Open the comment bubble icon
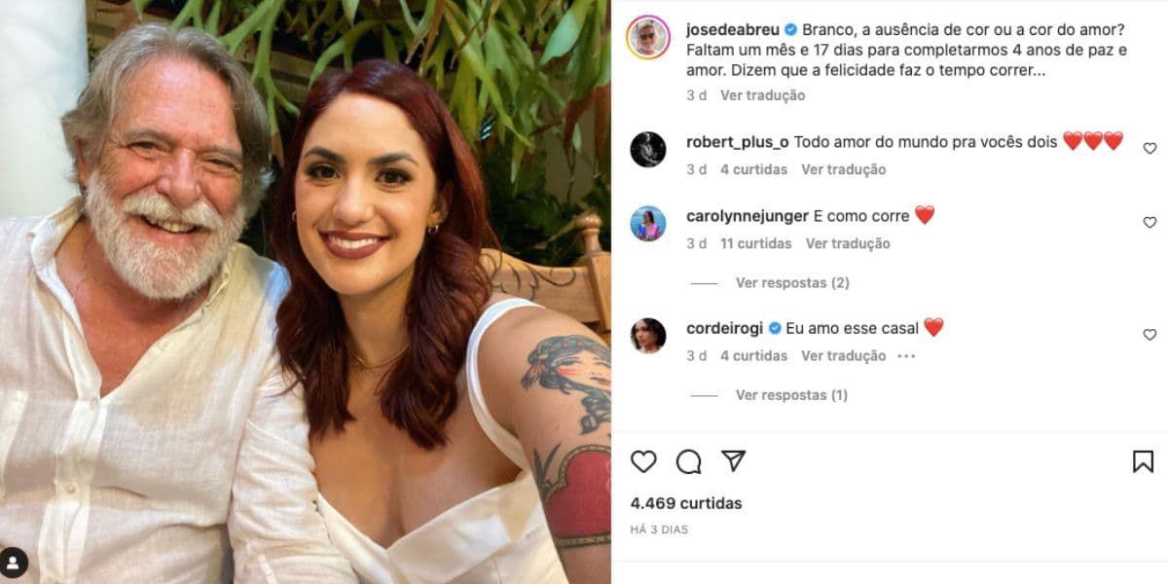The width and height of the screenshot is (1168, 584). pyautogui.click(x=689, y=461)
